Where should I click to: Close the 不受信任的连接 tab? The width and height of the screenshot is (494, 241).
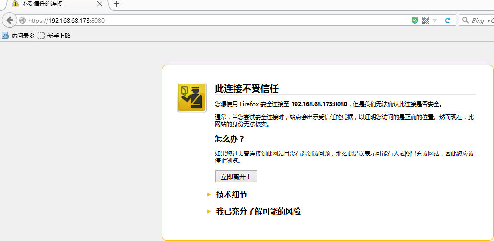coord(100,4)
